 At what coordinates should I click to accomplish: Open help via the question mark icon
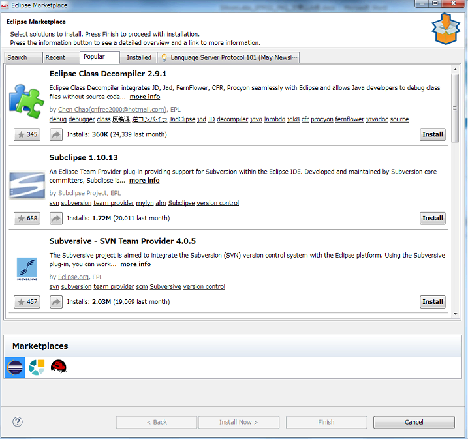coord(18,421)
